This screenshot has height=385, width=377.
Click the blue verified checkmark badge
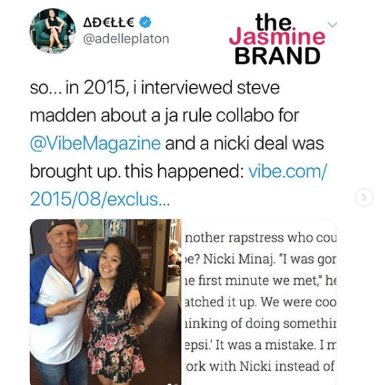(x=145, y=23)
